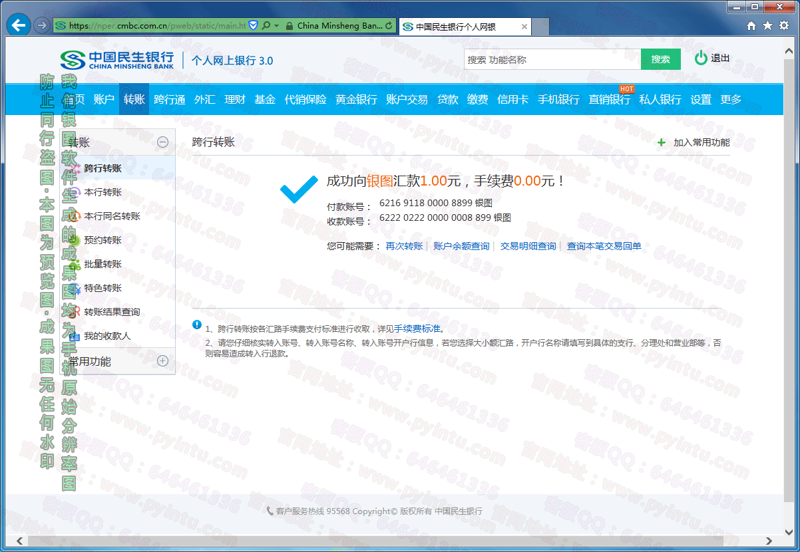Click 查询本笔交易回单 link
The height and width of the screenshot is (552, 800).
[x=604, y=246]
